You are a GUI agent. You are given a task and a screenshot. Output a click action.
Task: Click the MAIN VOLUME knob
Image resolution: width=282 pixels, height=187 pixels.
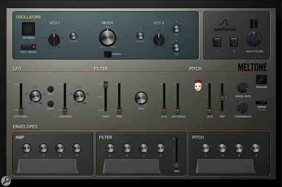[254, 39]
